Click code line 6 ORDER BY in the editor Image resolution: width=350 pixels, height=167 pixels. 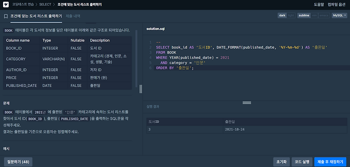click(175, 68)
